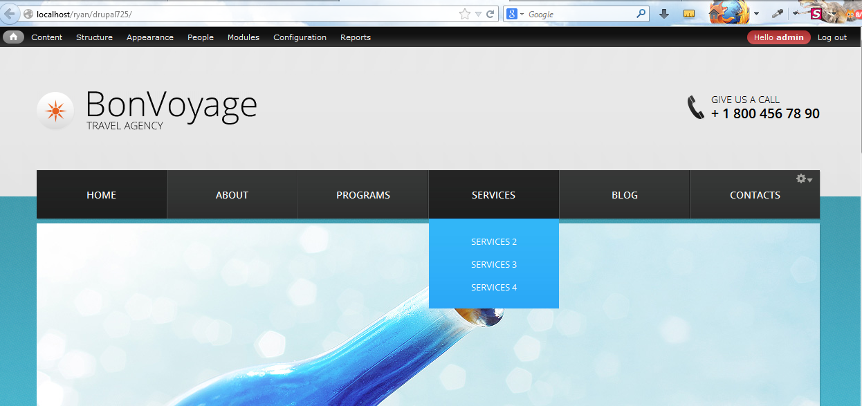Click the TRAVEL AGENCY slogan text
The width and height of the screenshot is (862, 406).
[125, 126]
